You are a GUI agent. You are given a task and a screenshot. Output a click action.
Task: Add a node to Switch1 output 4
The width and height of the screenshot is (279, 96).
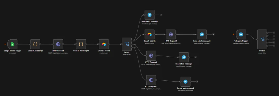[274, 46]
